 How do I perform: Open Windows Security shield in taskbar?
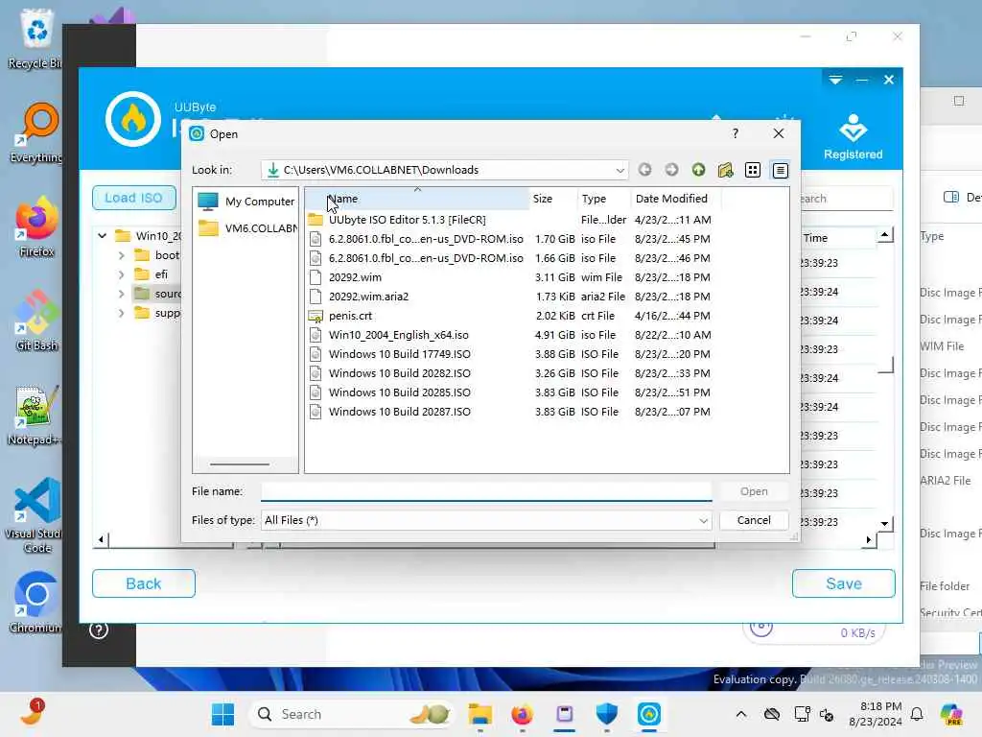click(606, 714)
